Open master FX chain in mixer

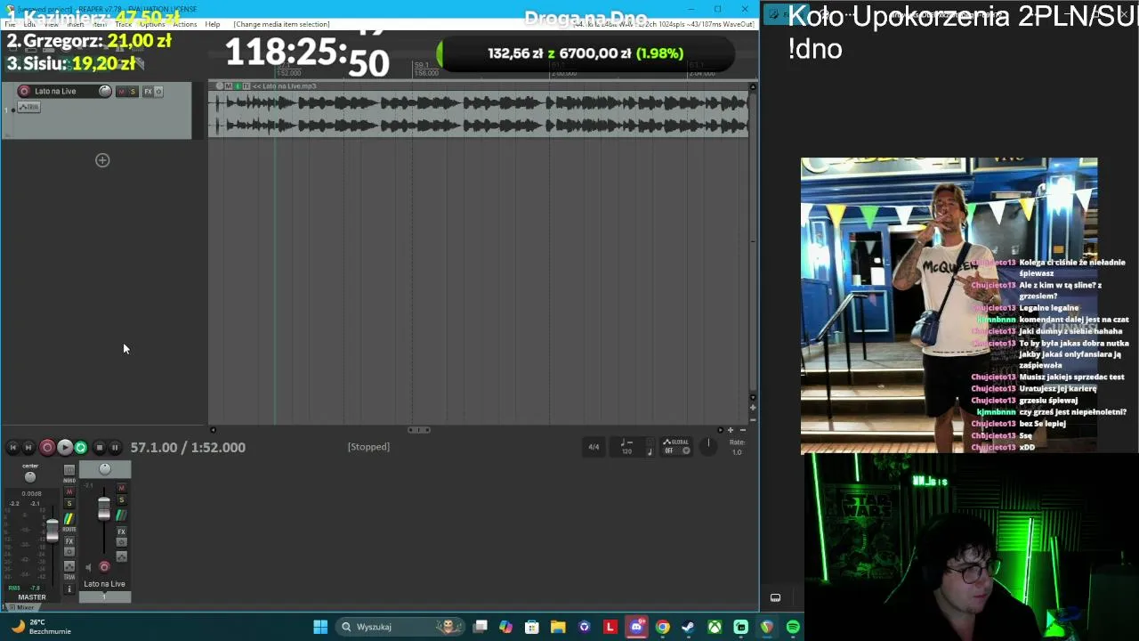coord(69,541)
